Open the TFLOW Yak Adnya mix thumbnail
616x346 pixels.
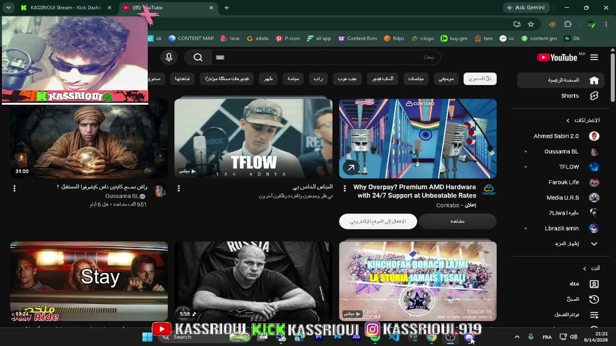tap(253, 138)
